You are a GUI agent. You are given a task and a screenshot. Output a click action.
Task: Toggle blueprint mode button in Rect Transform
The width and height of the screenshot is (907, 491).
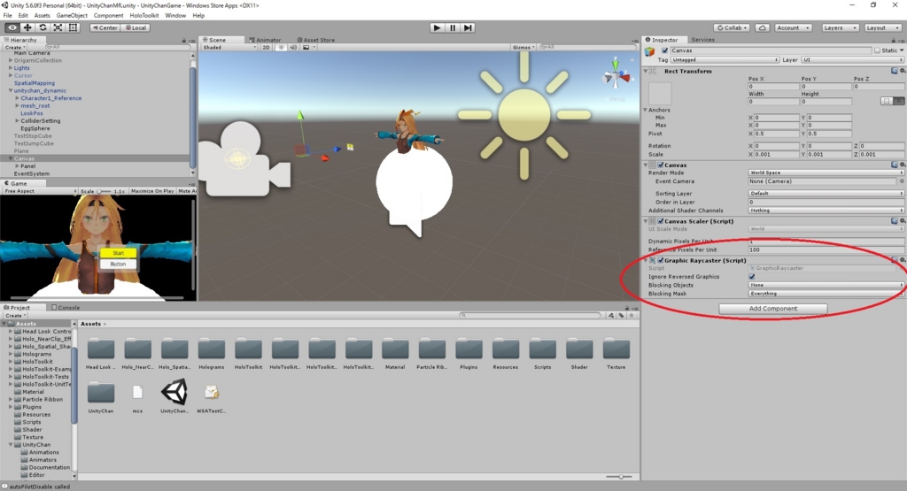[x=886, y=101]
